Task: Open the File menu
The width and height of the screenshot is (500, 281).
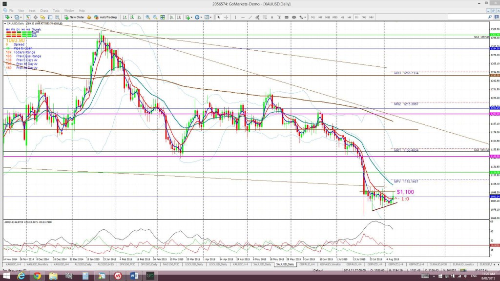Action: click(12, 11)
